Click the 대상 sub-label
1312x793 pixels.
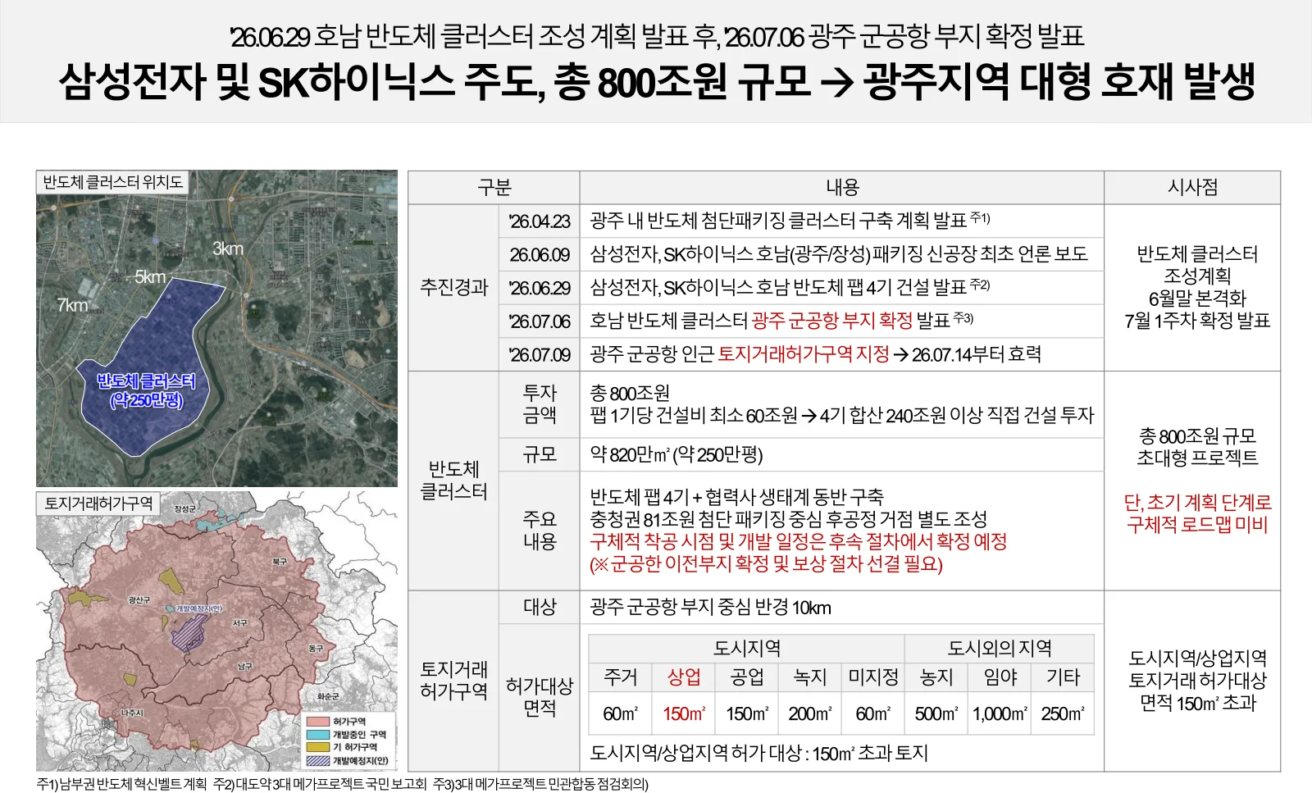540,607
